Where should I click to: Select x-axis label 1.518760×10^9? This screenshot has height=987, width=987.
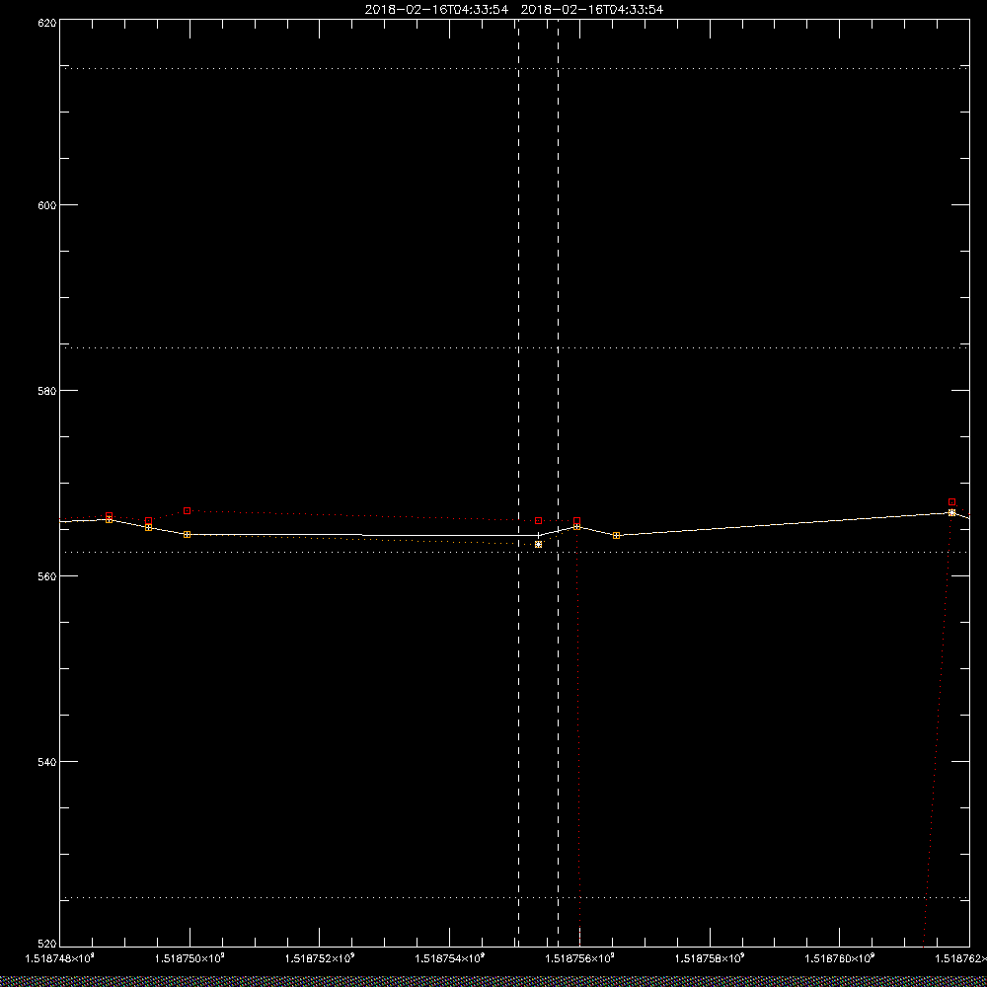[840, 958]
